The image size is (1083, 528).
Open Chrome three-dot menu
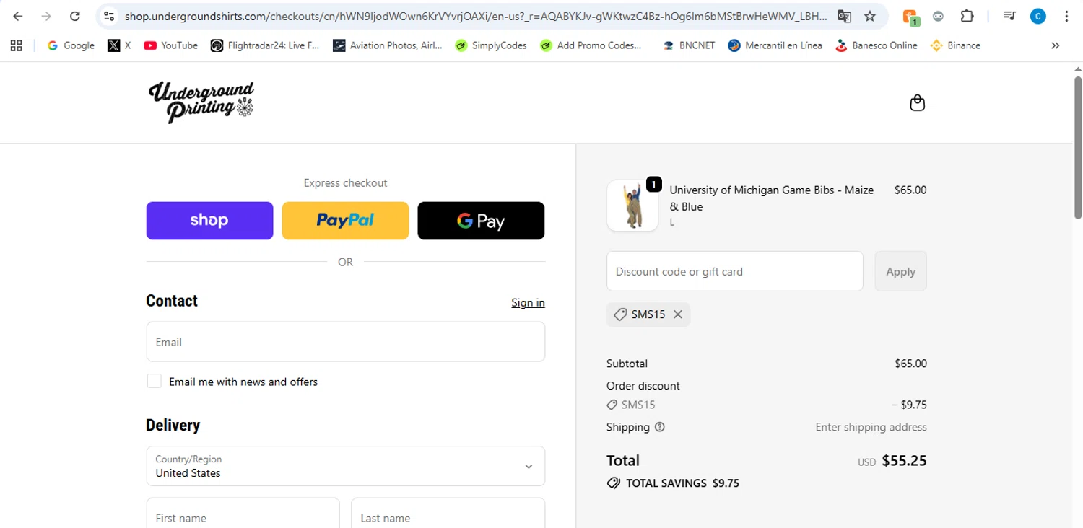tap(1066, 16)
